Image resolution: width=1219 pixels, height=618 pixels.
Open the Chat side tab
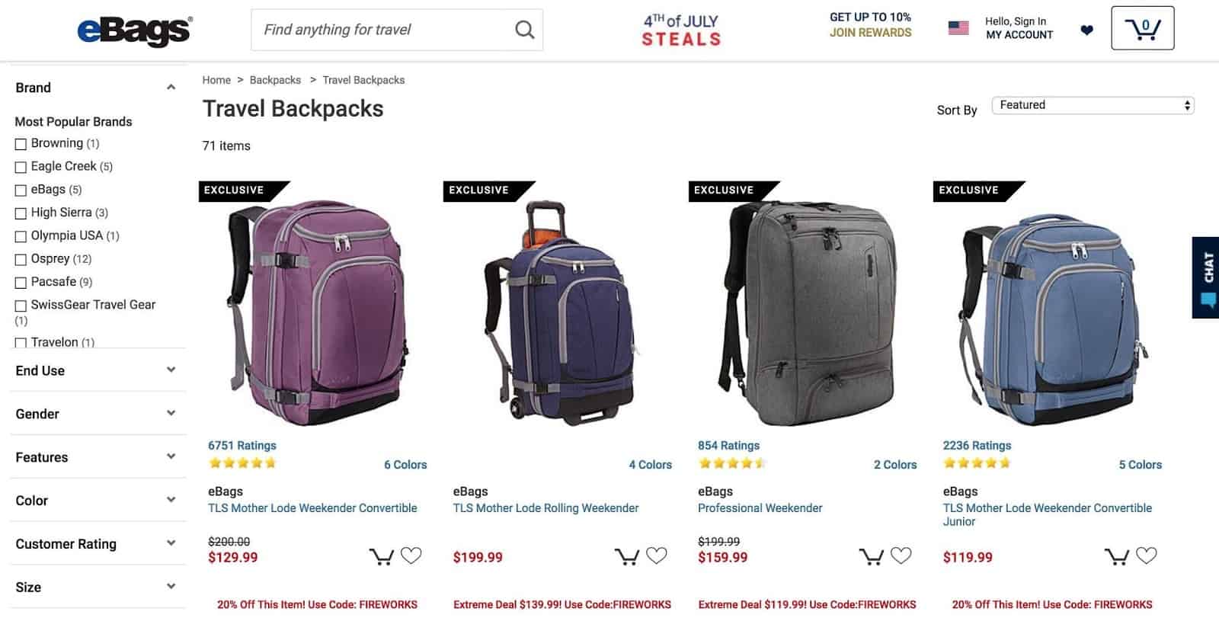[1206, 277]
